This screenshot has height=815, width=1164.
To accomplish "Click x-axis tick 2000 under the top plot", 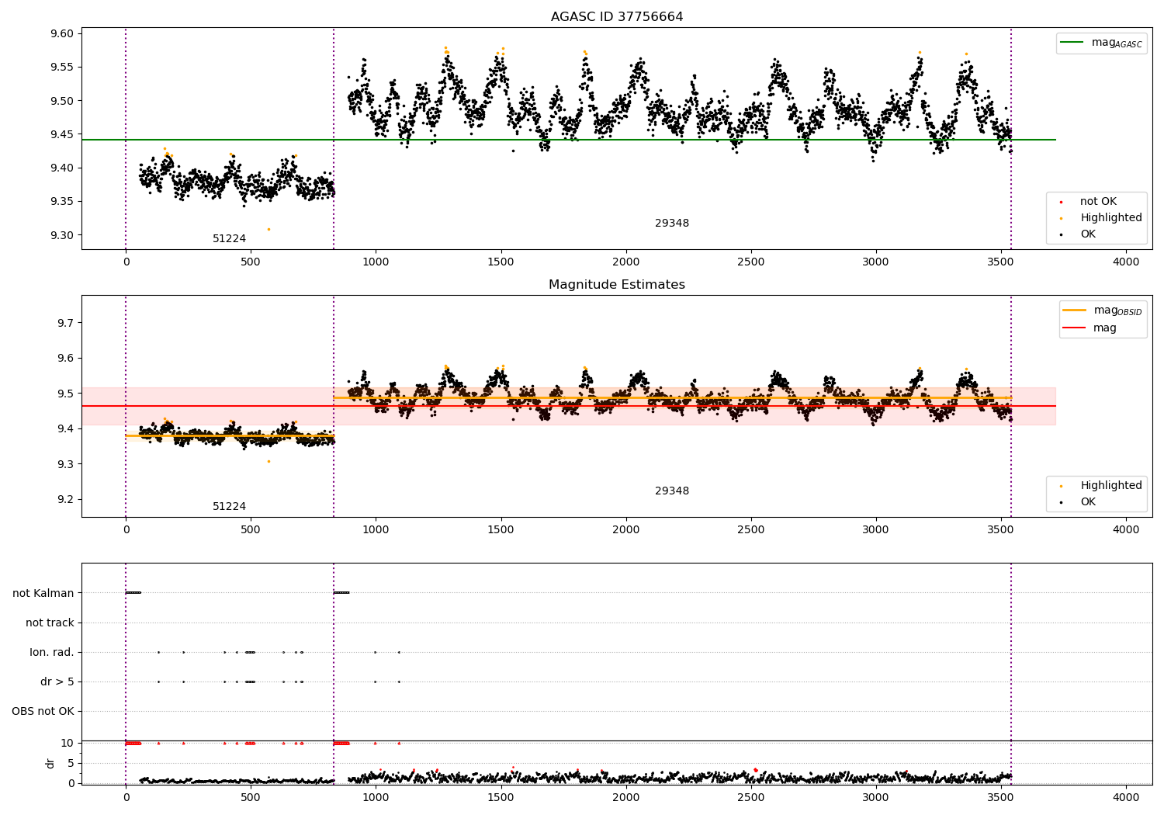I will pos(626,262).
